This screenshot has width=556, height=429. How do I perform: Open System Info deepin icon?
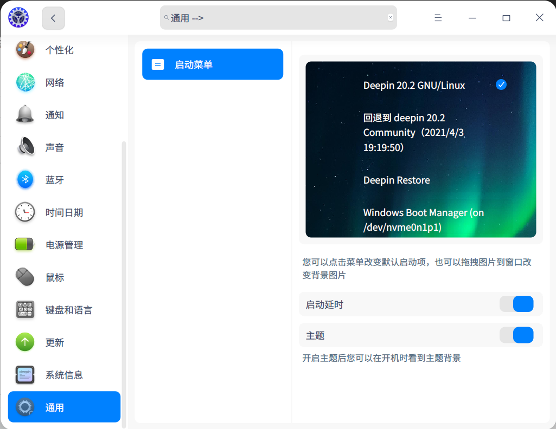[x=25, y=374]
